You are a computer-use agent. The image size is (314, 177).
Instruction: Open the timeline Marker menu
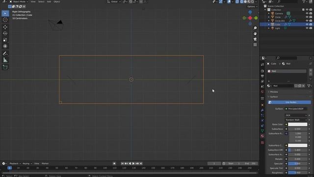[x=45, y=164]
